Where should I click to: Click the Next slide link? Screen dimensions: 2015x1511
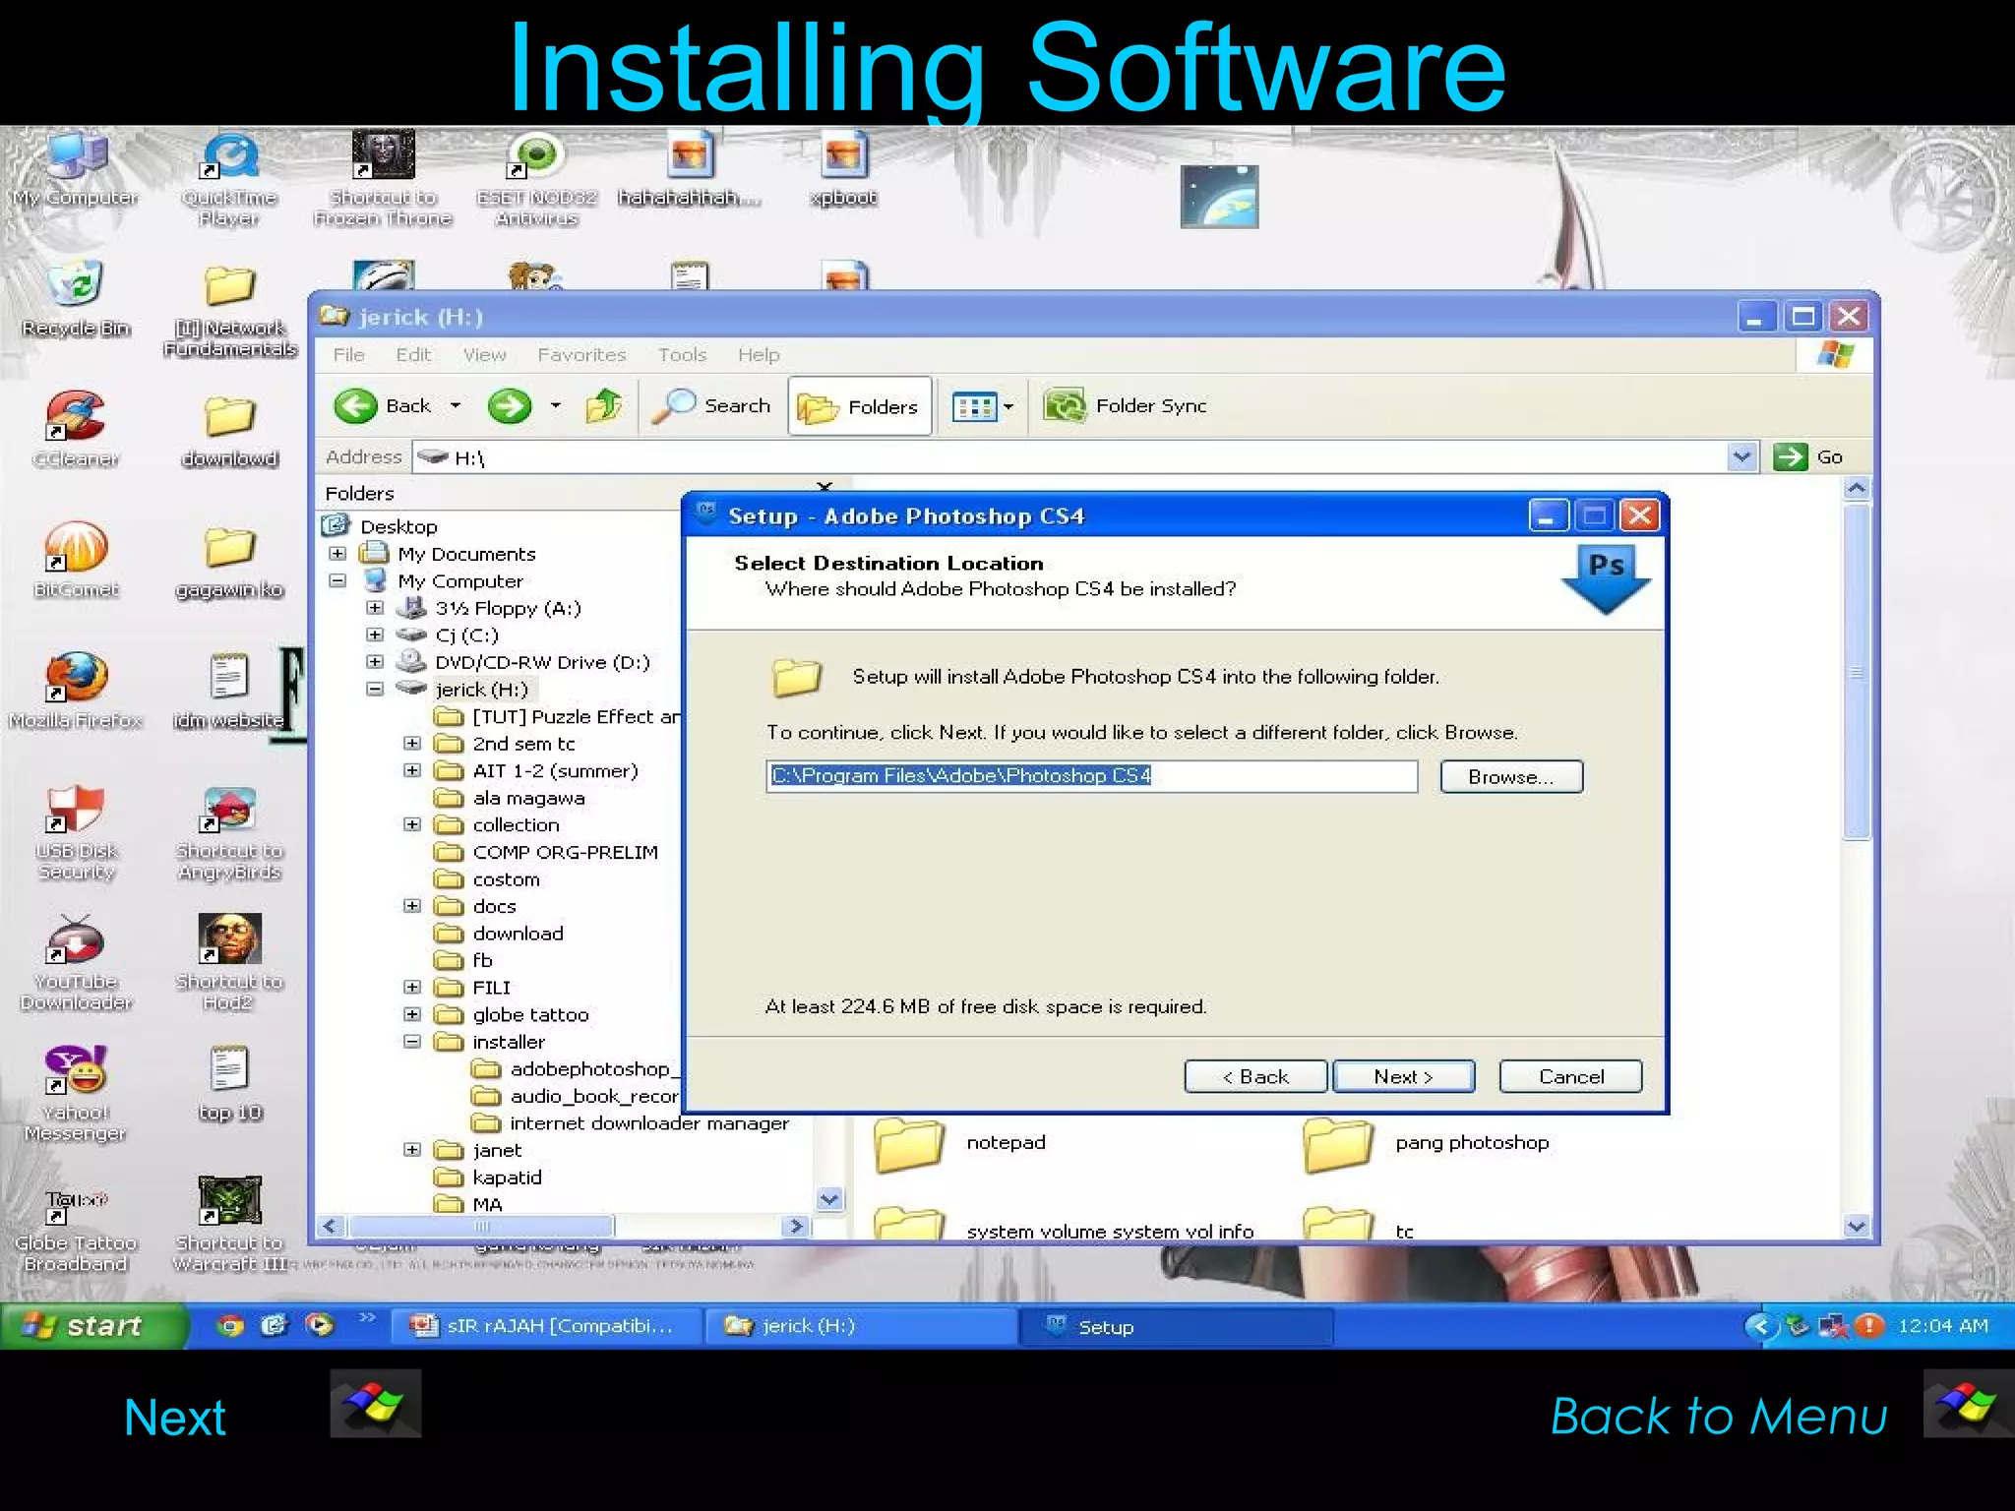[x=175, y=1417]
